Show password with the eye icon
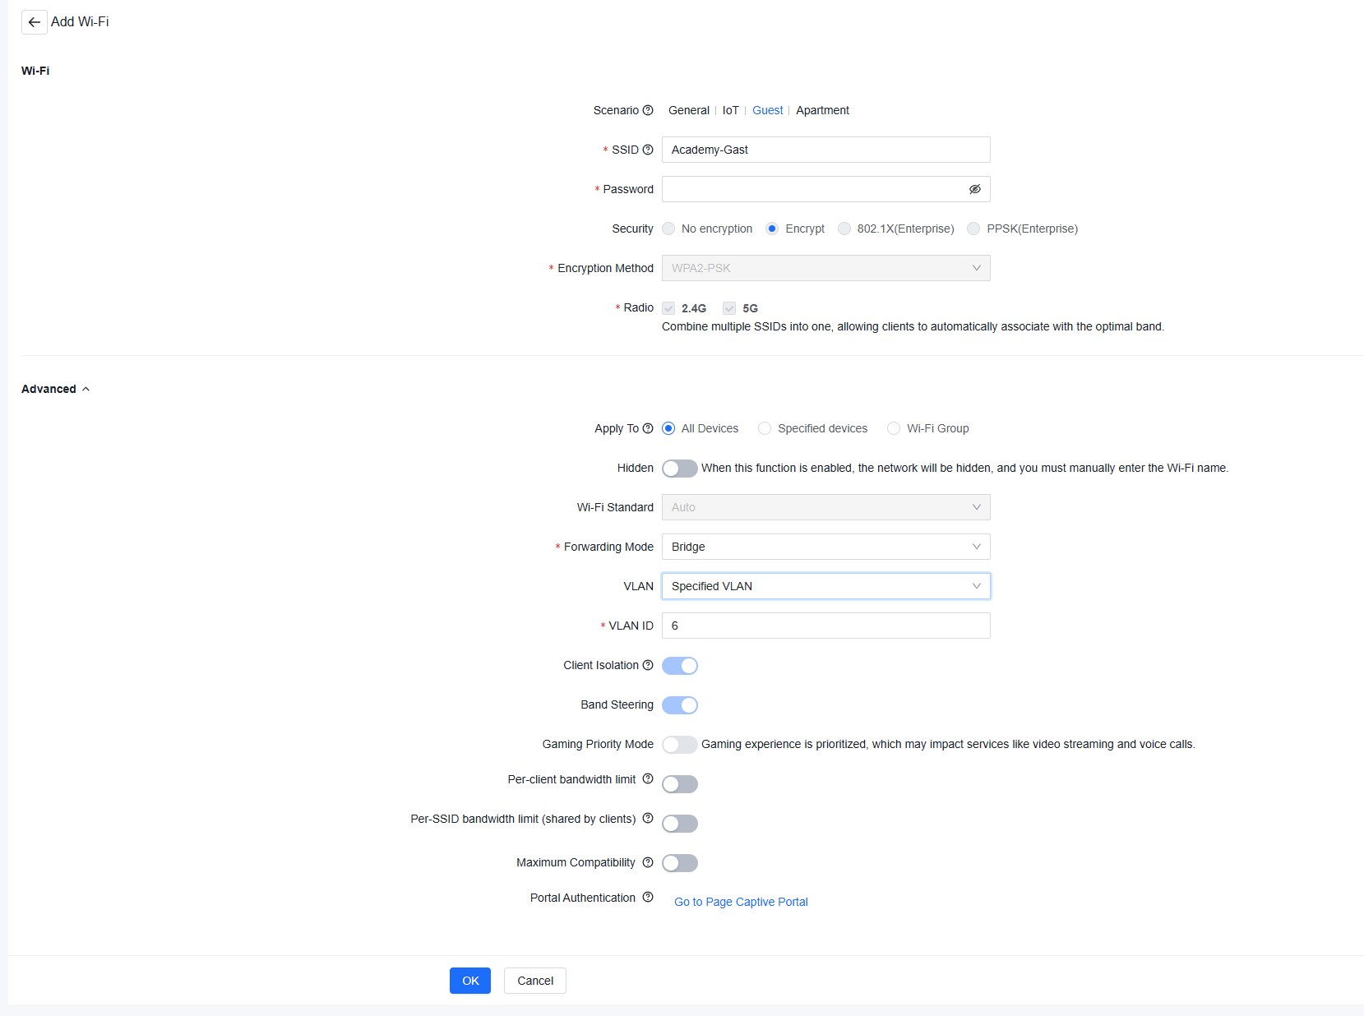 (x=975, y=189)
